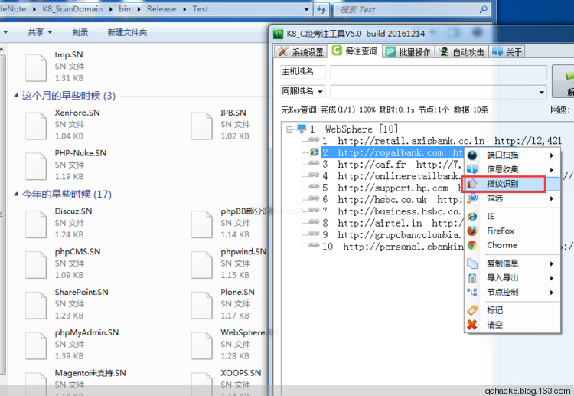This screenshot has width=574, height=396.
Task: Switch to the 系统设置 tab
Action: (x=301, y=51)
